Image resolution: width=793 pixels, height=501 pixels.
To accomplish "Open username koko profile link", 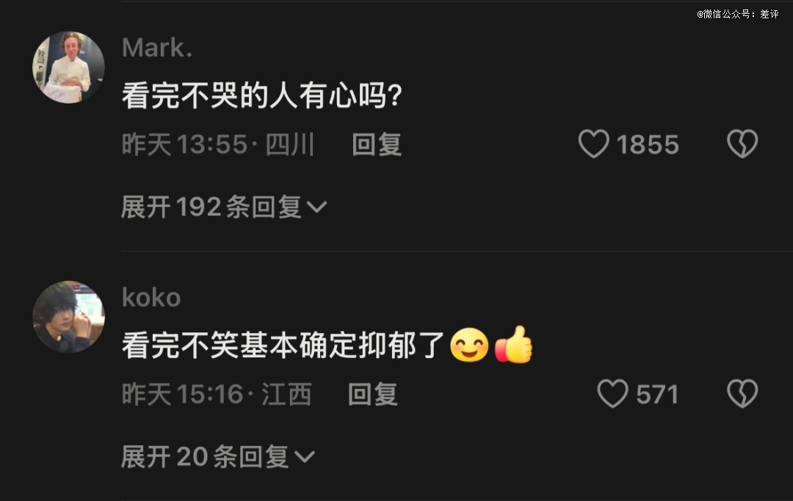I will point(151,298).
